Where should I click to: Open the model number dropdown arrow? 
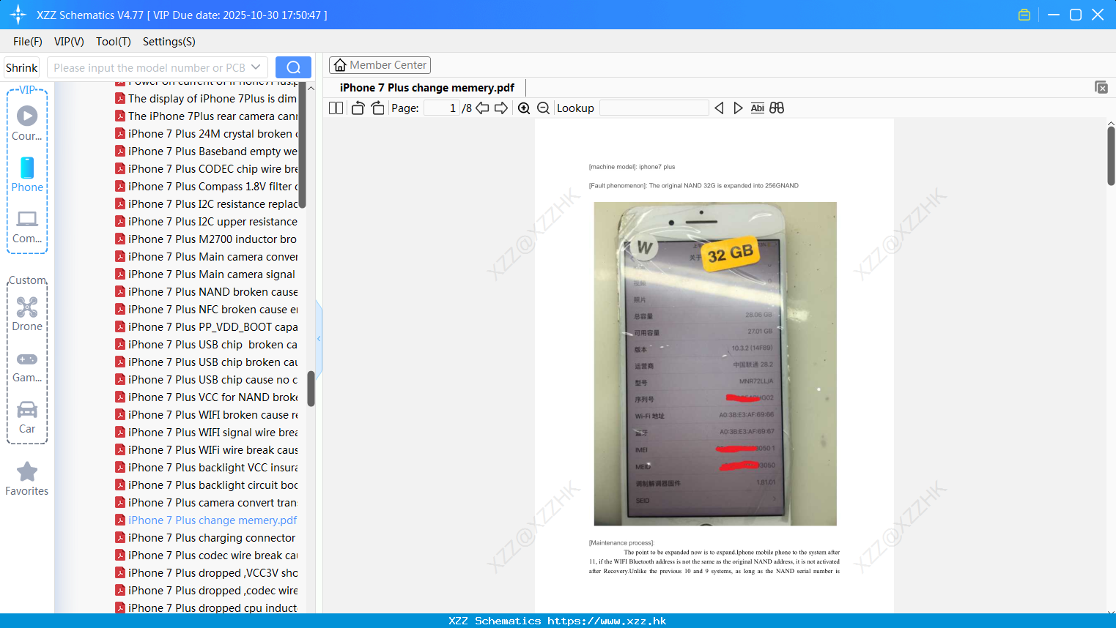tap(256, 67)
